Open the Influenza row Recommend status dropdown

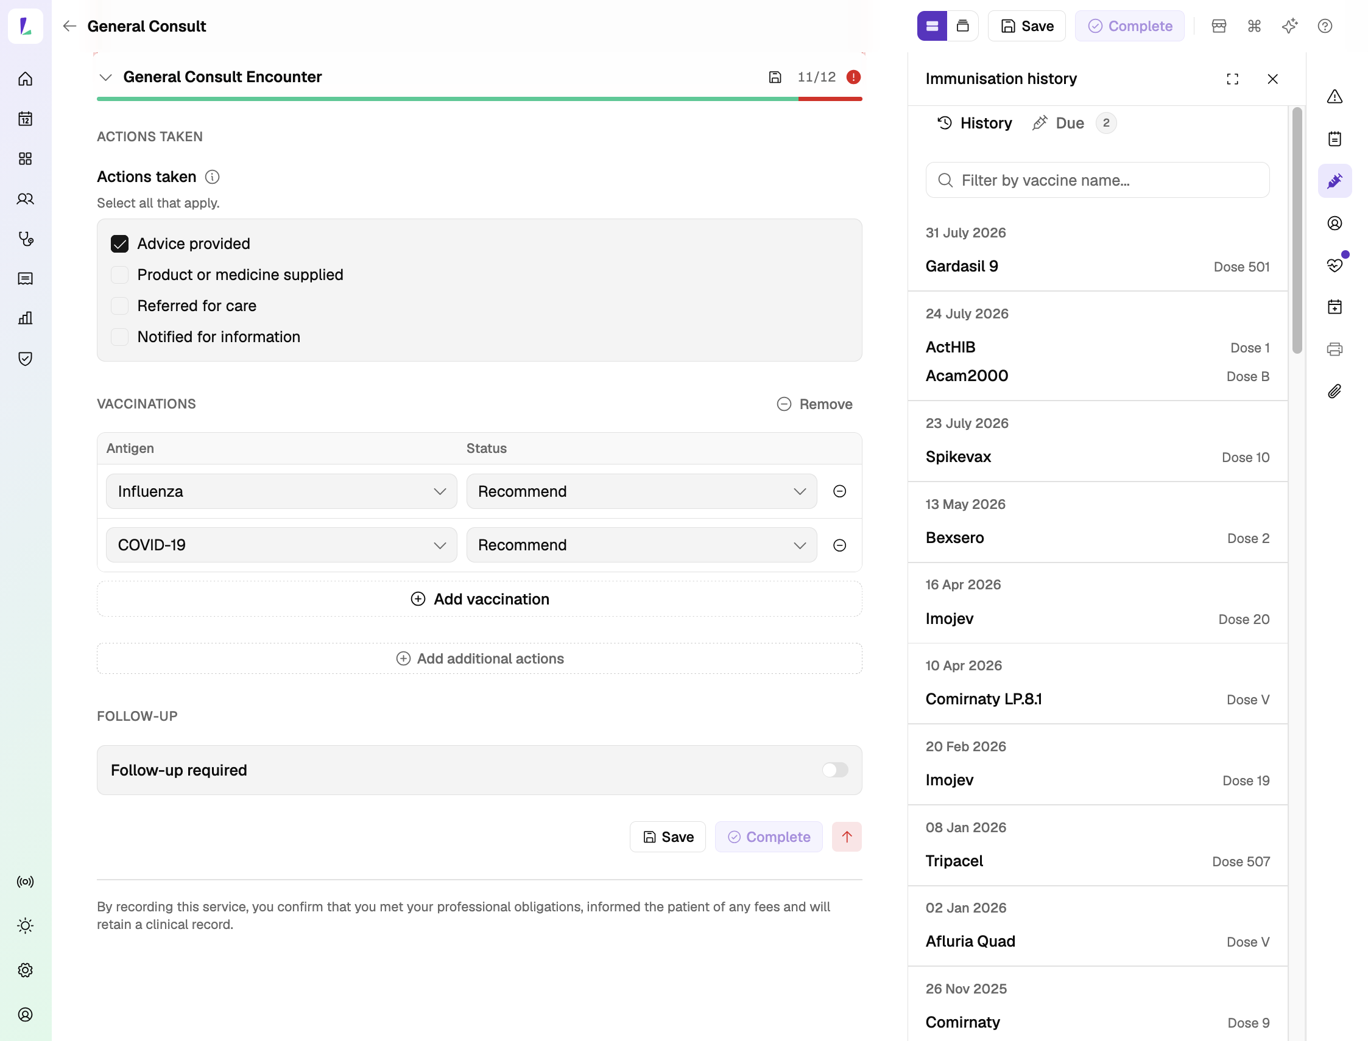pyautogui.click(x=641, y=491)
